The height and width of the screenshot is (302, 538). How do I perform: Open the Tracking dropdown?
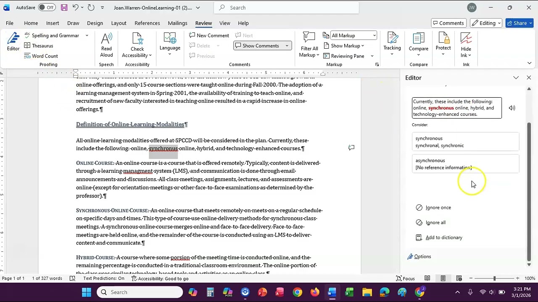(392, 44)
